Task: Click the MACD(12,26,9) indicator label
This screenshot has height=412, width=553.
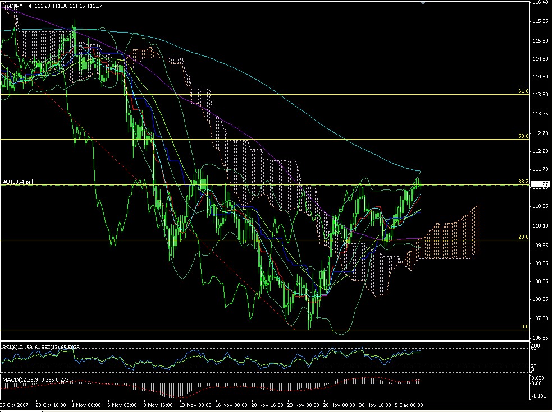Action: 20,378
